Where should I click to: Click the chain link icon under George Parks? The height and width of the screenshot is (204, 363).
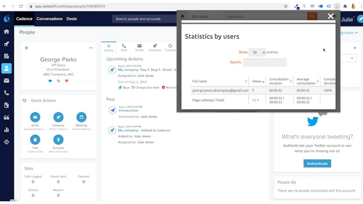58,81
